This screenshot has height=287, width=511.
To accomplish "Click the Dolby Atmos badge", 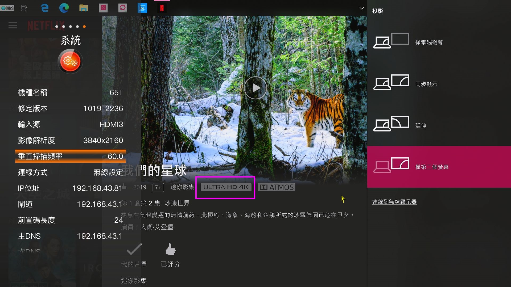I will (x=277, y=187).
